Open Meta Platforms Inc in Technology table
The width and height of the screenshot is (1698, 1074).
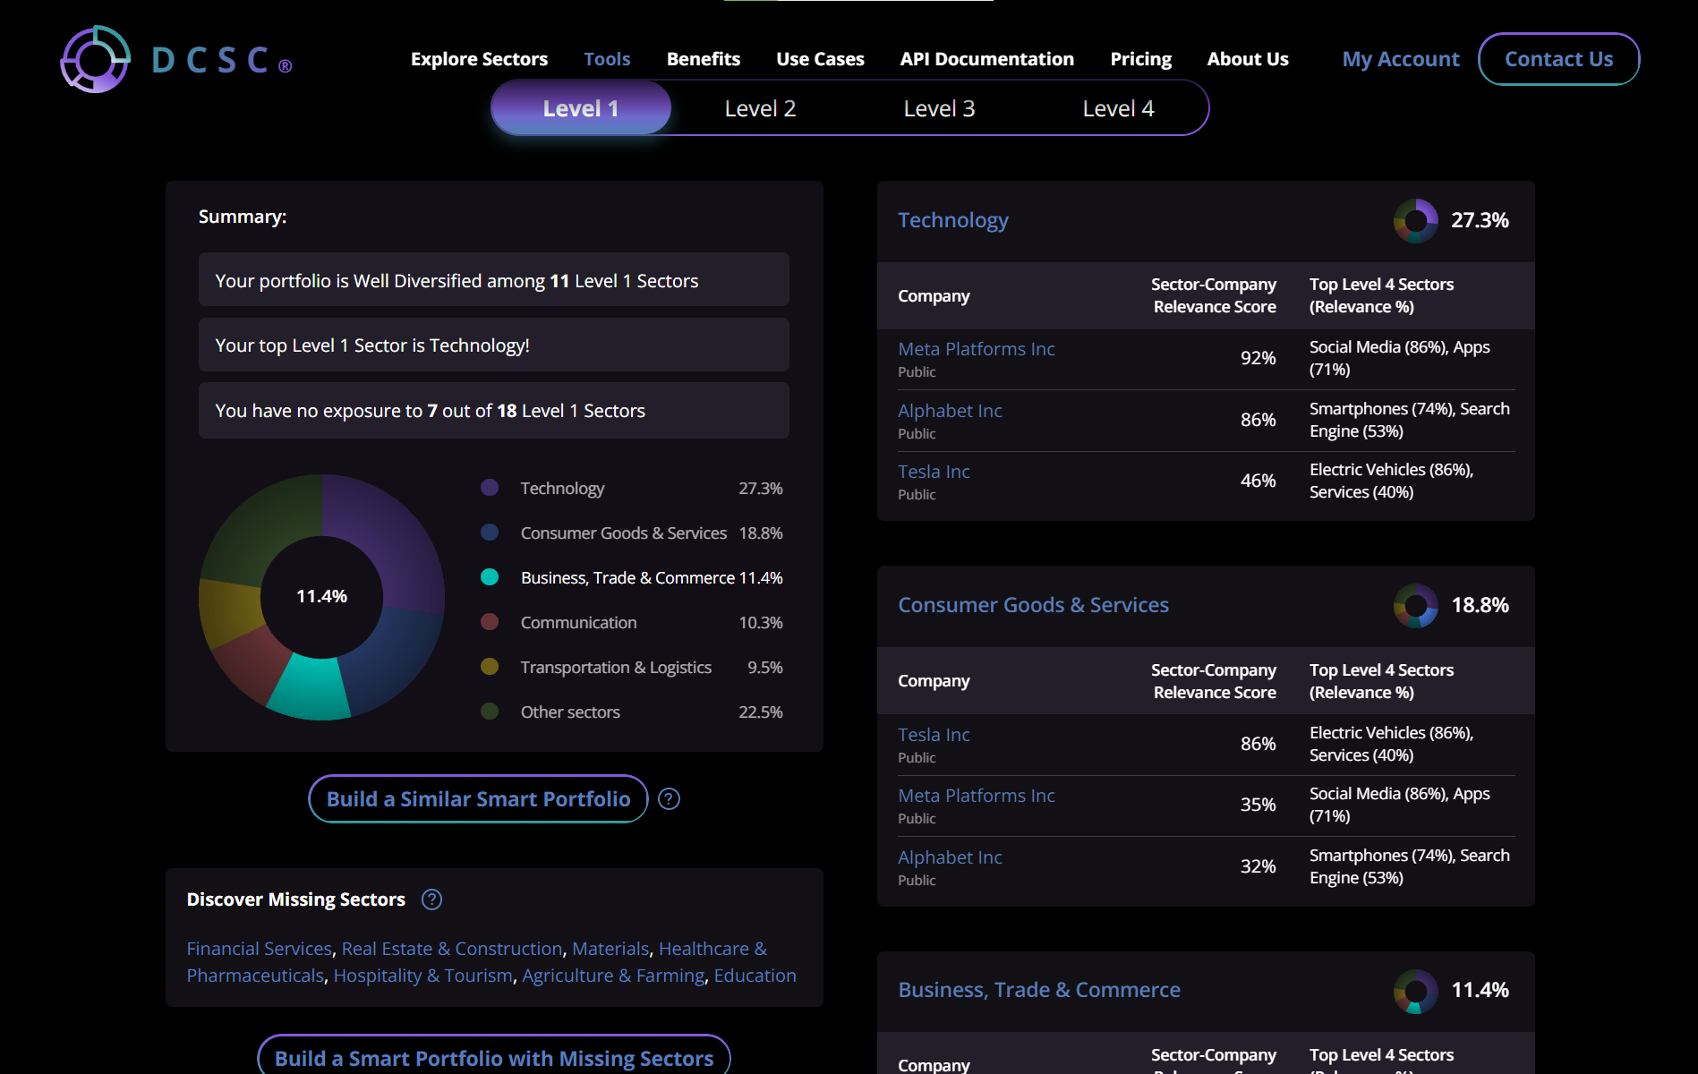click(976, 349)
